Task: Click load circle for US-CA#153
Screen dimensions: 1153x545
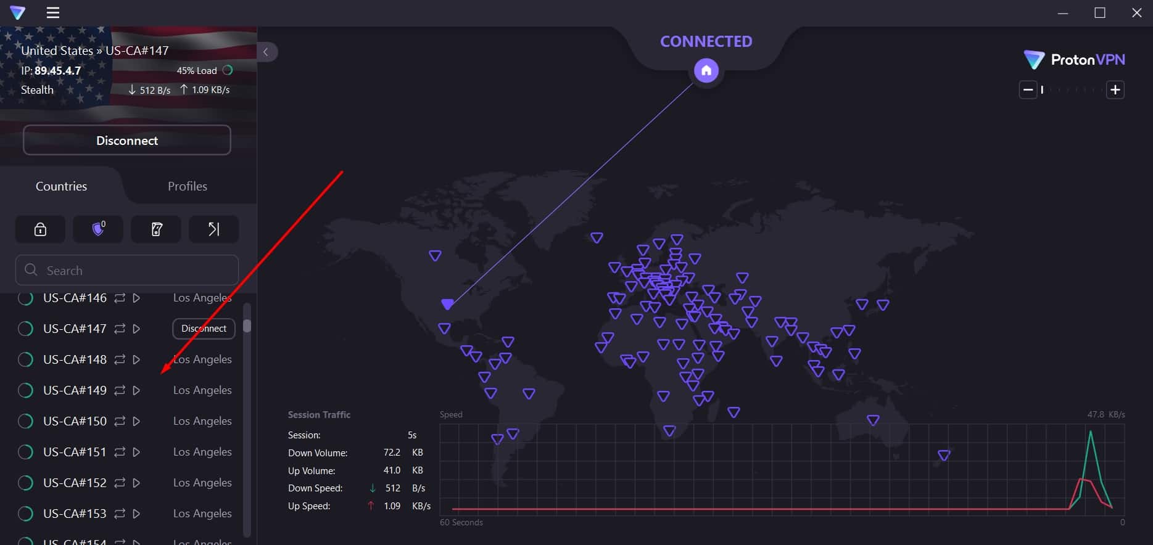Action: point(25,514)
